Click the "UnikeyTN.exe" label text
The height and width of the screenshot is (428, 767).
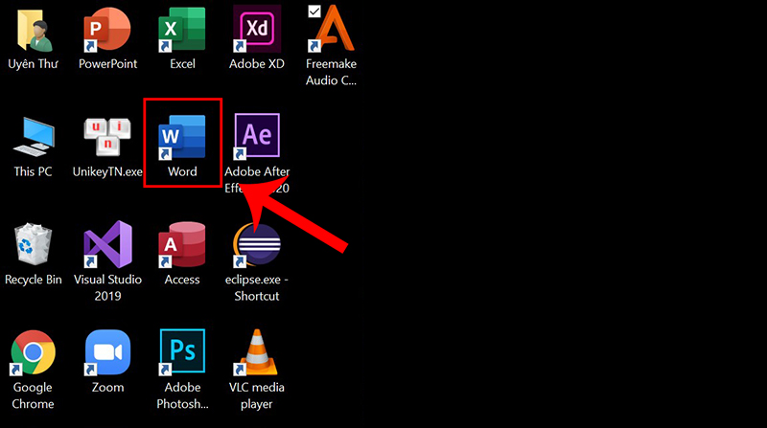tap(107, 171)
